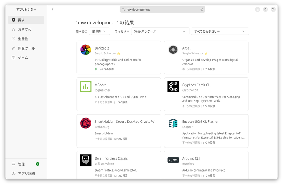This screenshot has width=283, height=185.
Task: Click the Darktable title
Action: [x=102, y=48]
